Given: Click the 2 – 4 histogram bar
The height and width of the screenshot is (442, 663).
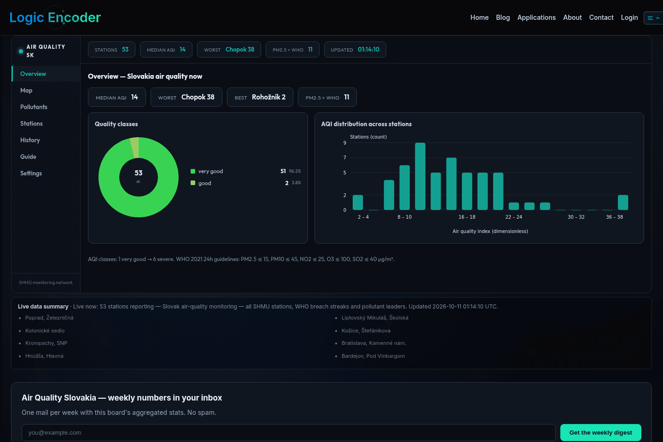Looking at the screenshot, I should [x=358, y=203].
